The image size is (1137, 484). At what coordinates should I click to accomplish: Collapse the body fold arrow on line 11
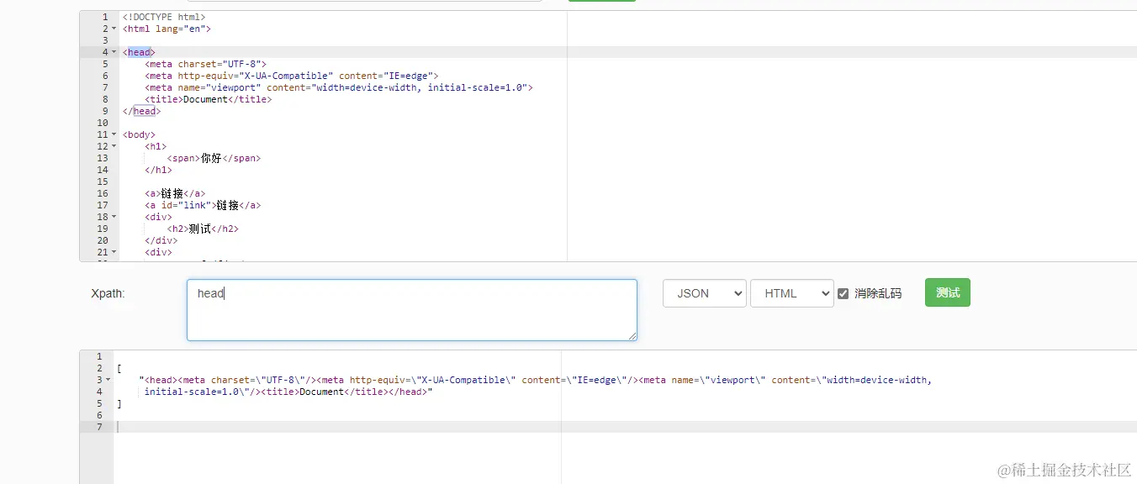click(114, 134)
